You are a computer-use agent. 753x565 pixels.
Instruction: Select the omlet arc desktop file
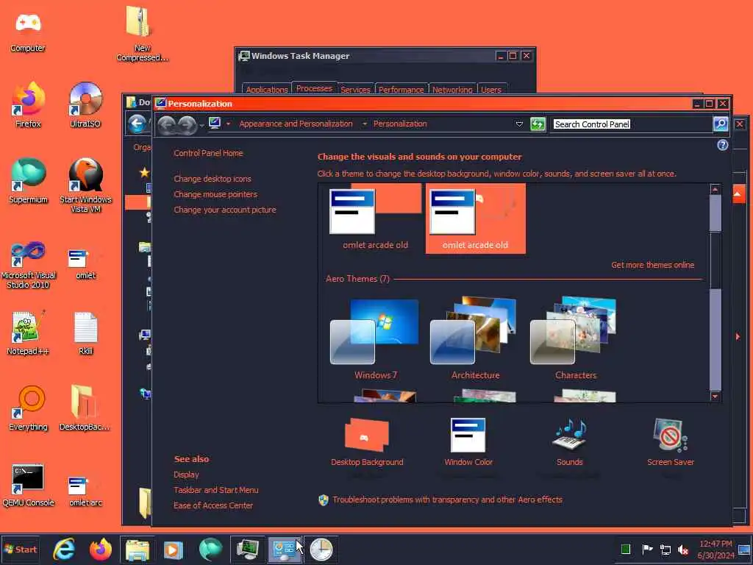tap(85, 491)
